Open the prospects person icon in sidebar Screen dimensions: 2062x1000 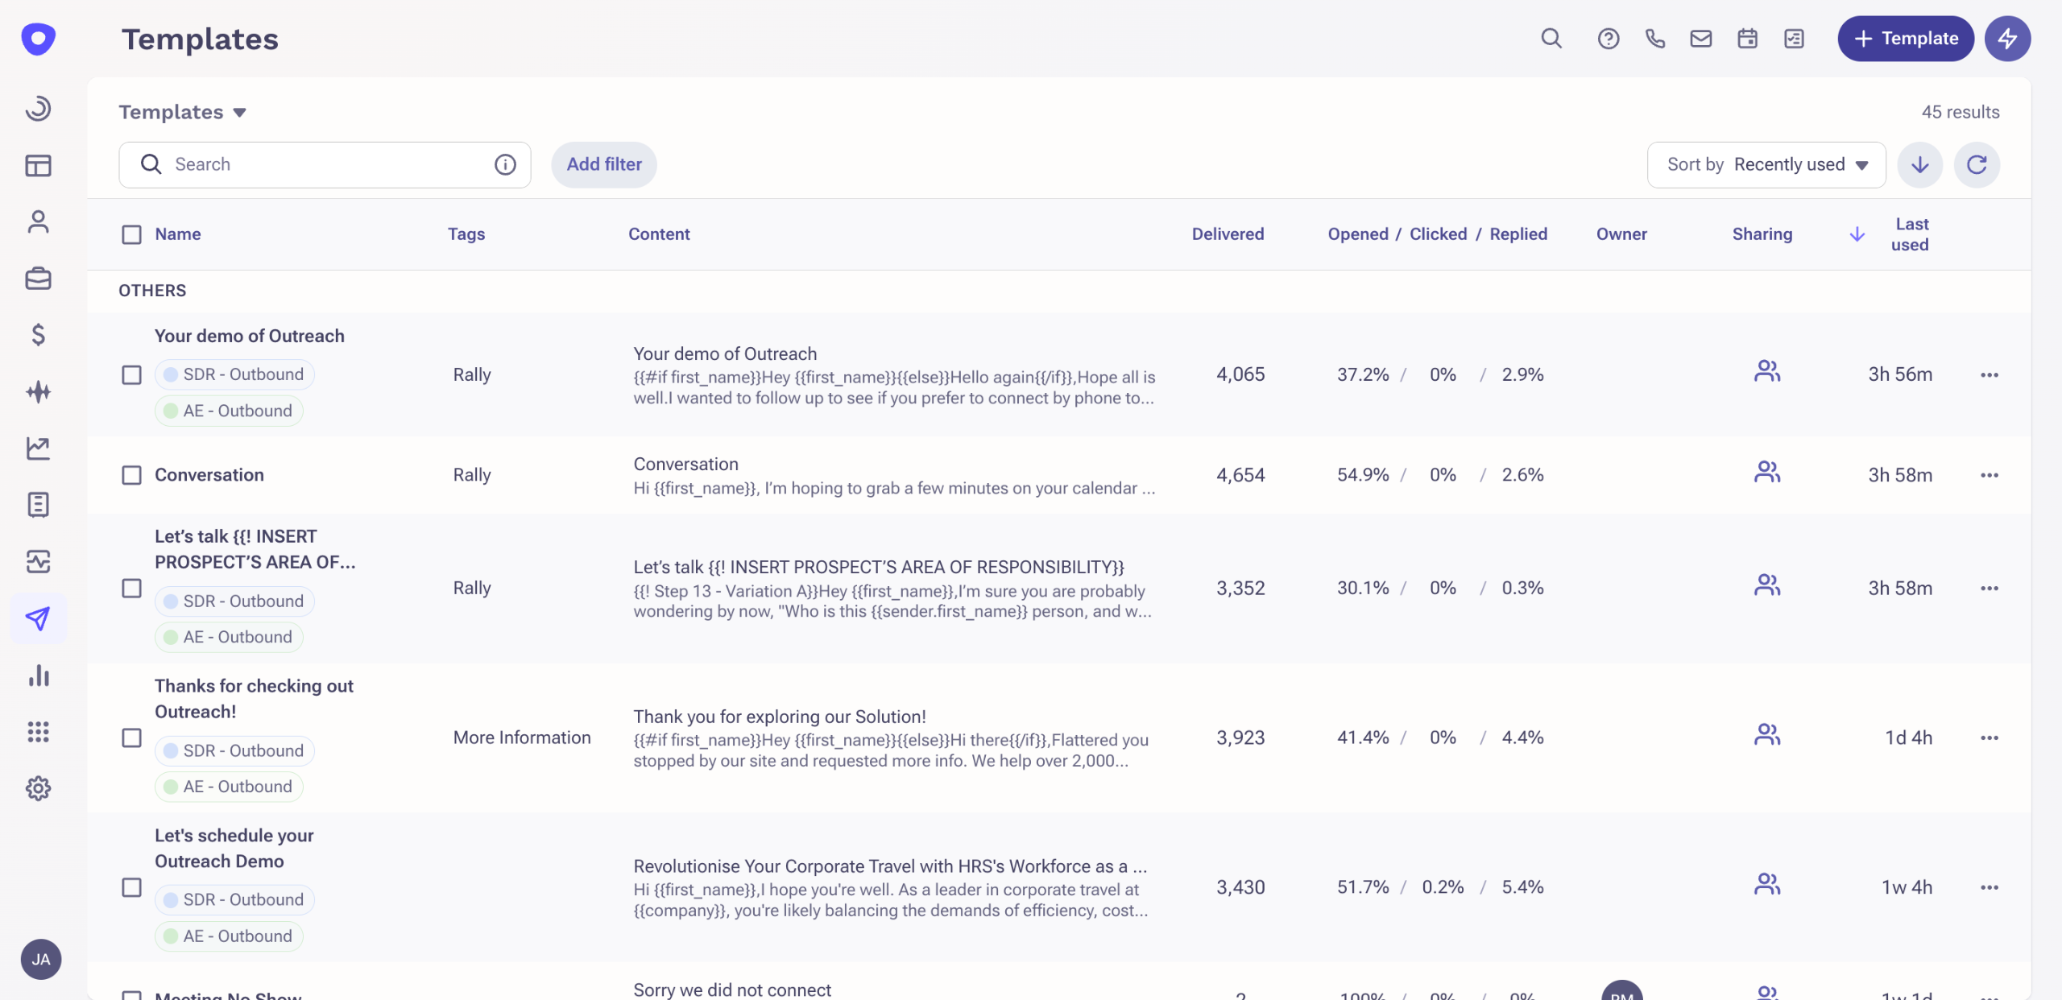pyautogui.click(x=38, y=222)
